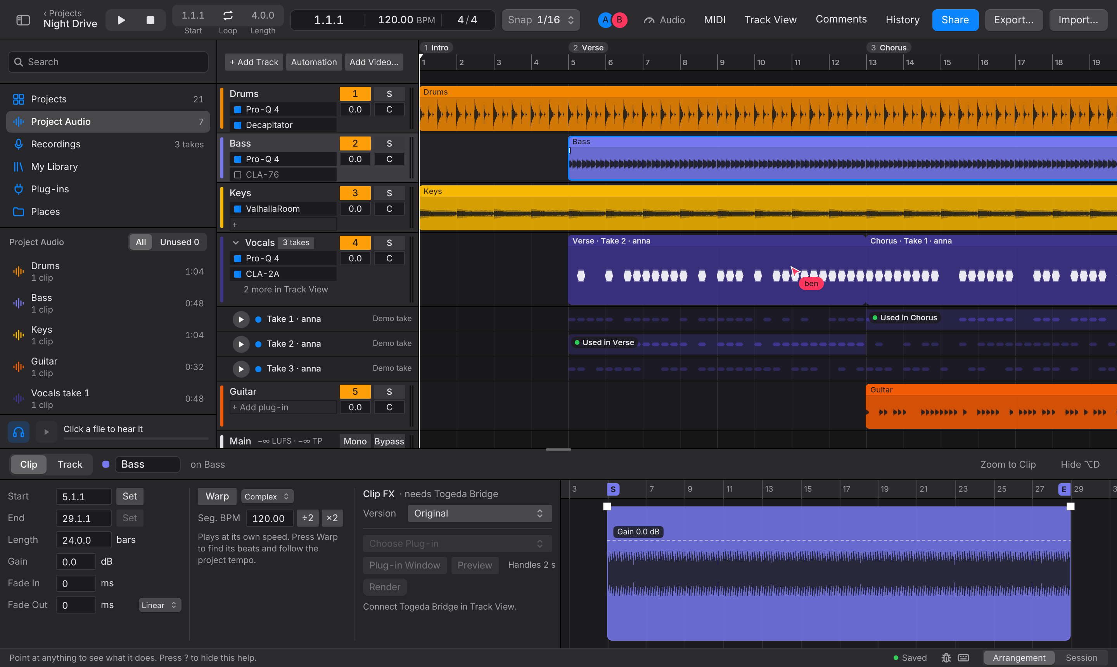Image resolution: width=1117 pixels, height=667 pixels.
Task: Open the Snap 1/16 dropdown
Action: [x=541, y=20]
